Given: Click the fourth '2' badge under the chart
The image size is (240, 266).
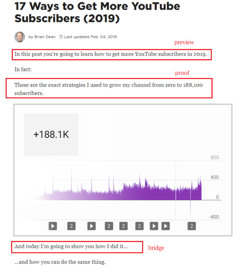Looking at the screenshot, I should click(139, 226).
